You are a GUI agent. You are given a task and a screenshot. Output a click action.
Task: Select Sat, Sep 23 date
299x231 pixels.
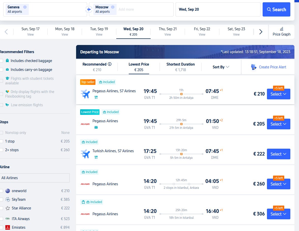[236, 32]
